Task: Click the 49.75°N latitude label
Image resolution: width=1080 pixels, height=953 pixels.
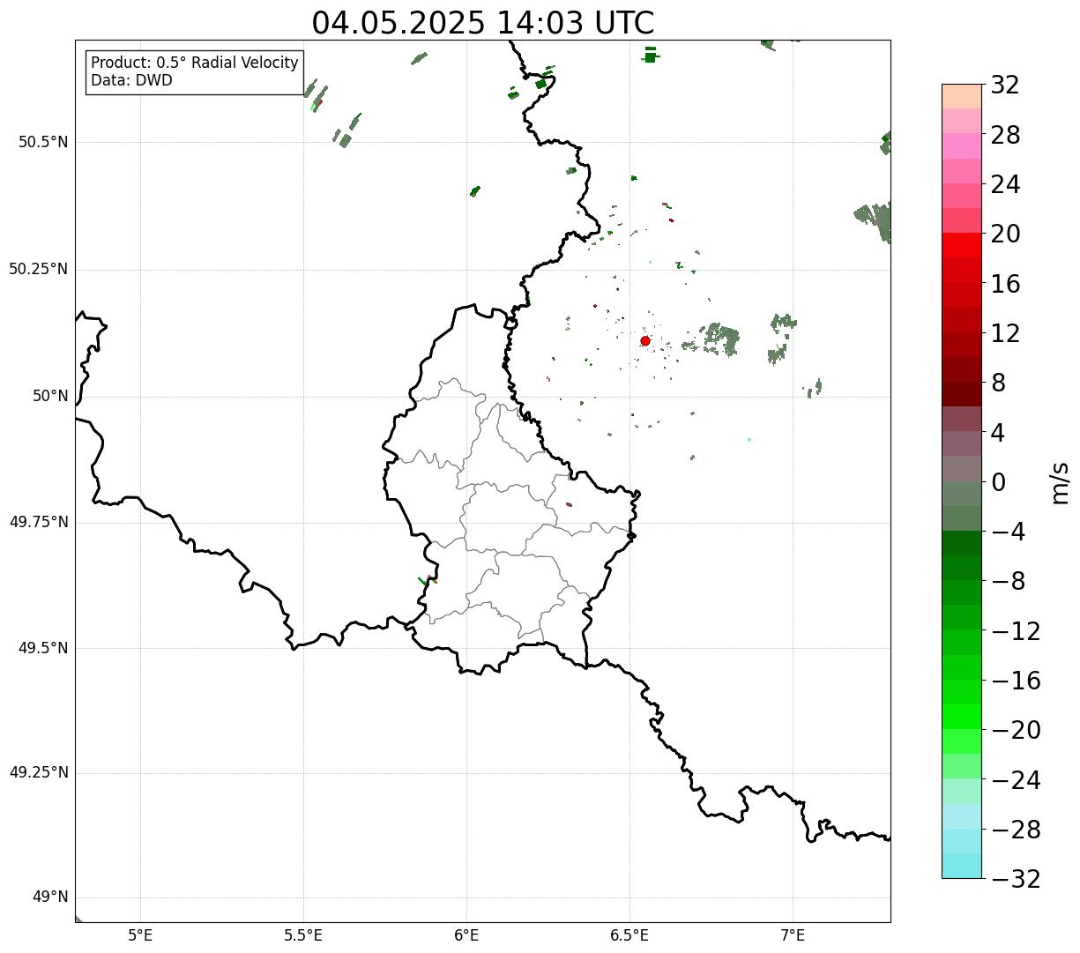Action: (39, 522)
